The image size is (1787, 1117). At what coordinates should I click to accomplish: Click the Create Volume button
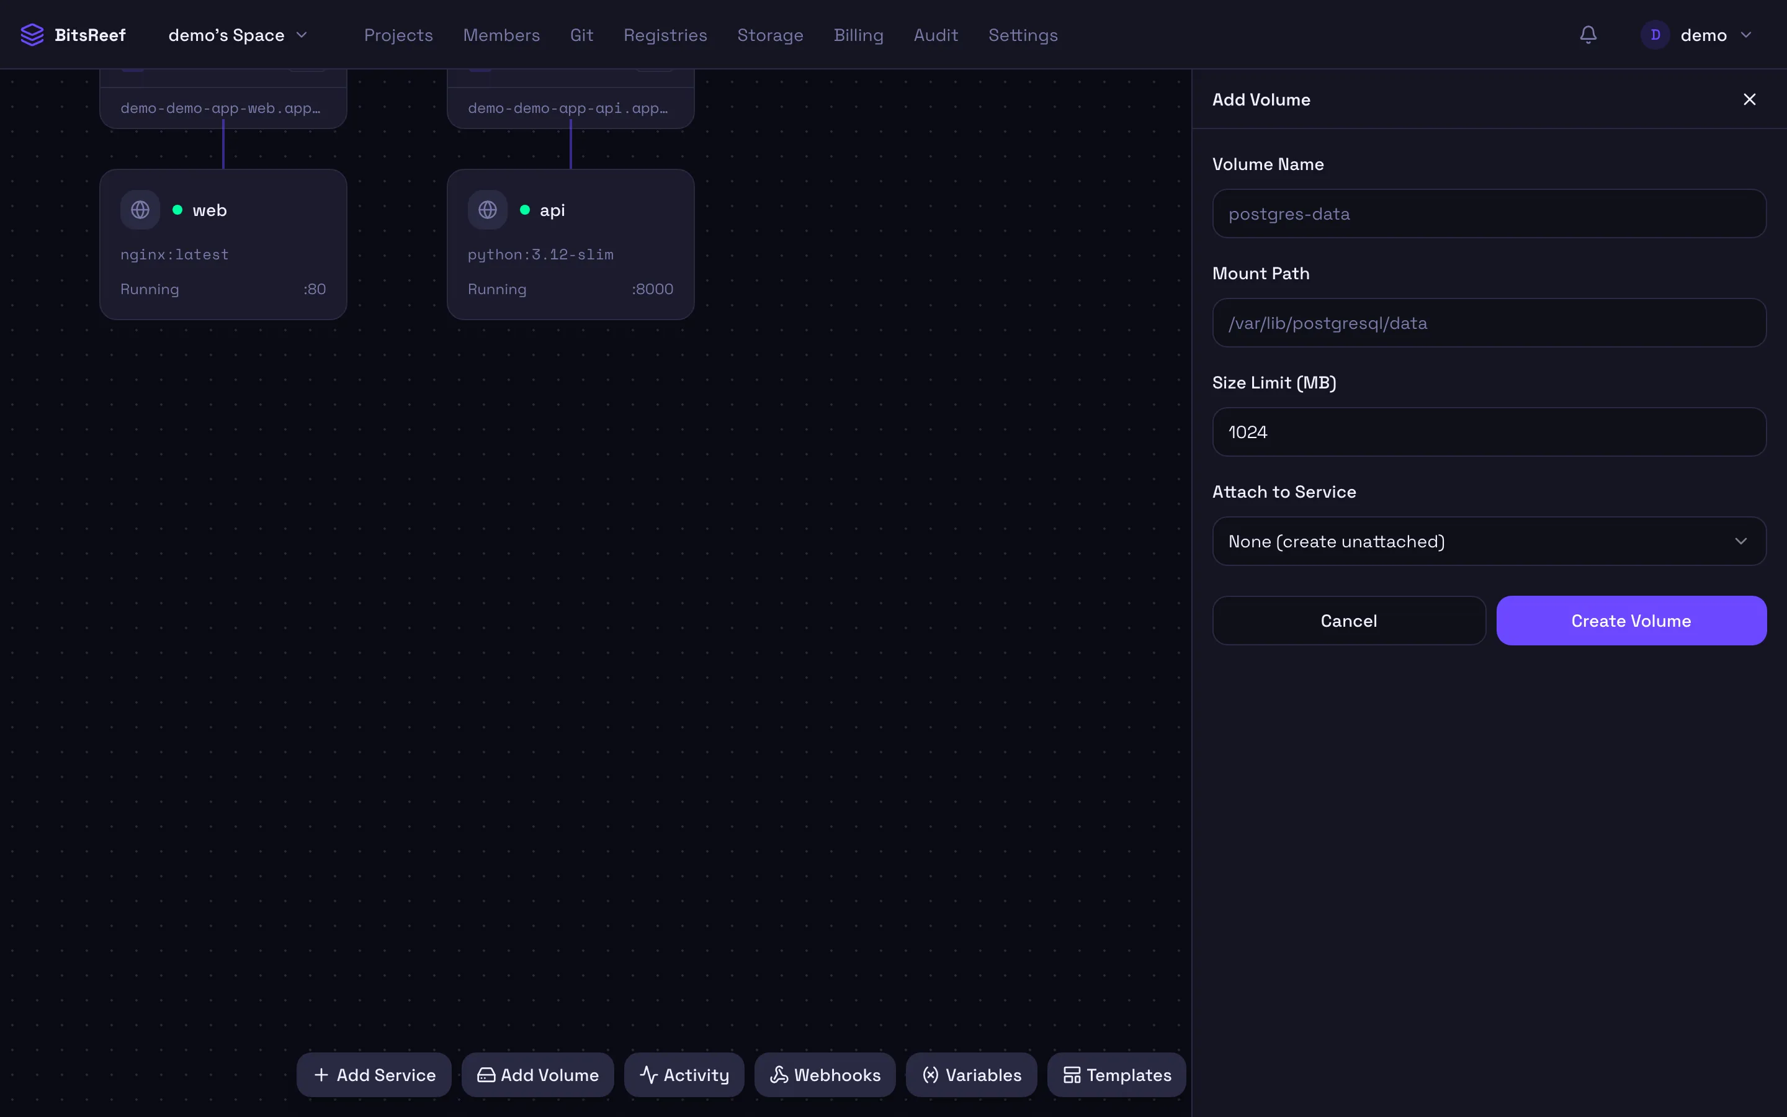(1631, 621)
